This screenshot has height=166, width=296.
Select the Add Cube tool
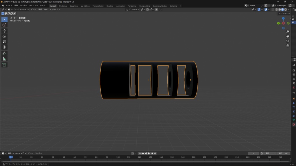tap(4, 65)
